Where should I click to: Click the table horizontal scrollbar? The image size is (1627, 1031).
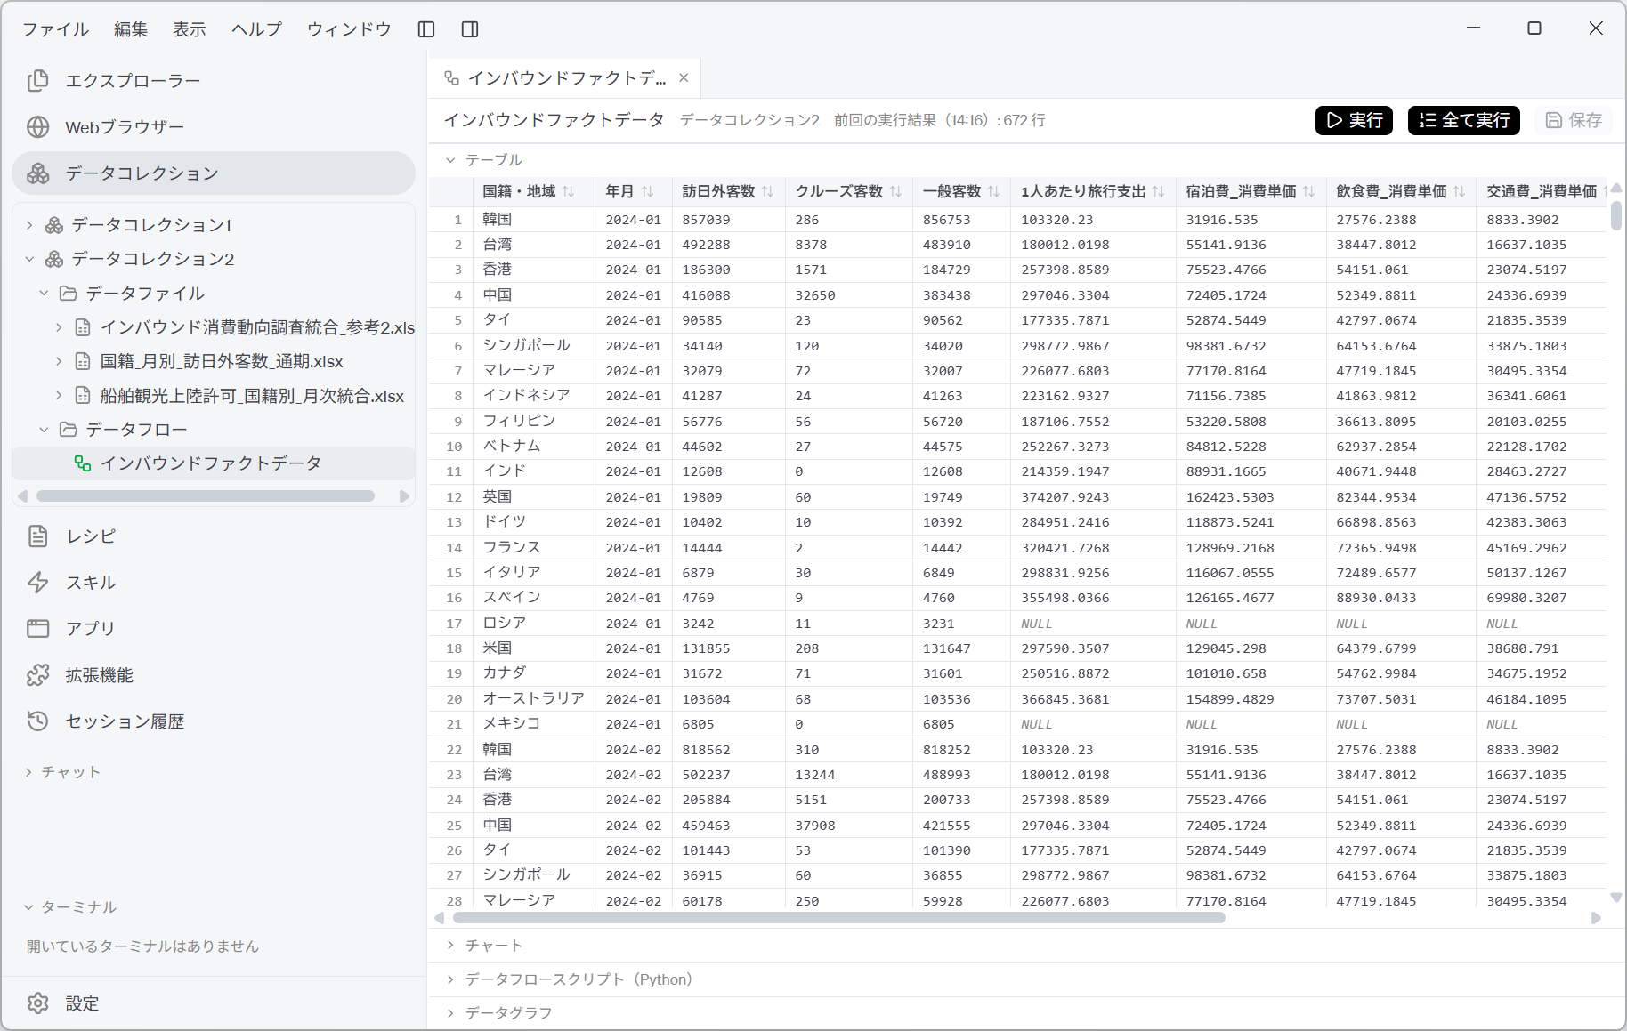click(838, 918)
